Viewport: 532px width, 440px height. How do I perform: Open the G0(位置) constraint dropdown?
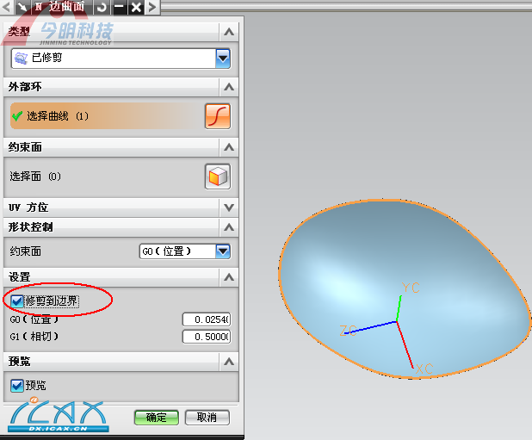pos(223,251)
